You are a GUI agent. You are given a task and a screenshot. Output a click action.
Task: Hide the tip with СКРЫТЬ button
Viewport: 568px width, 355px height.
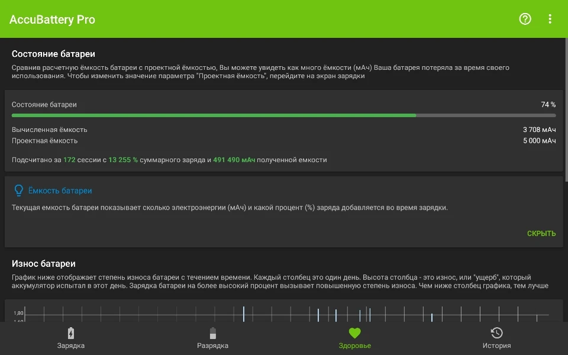(541, 234)
